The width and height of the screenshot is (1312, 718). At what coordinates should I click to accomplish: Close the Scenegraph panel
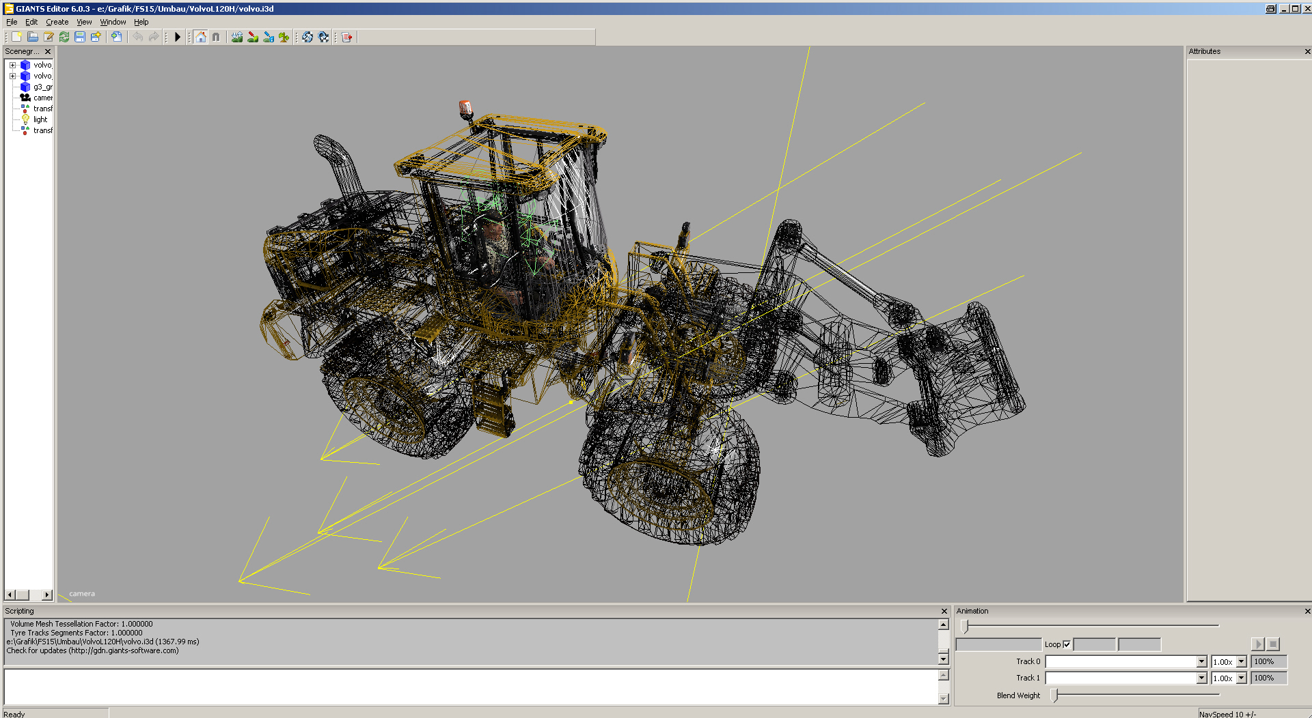pyautogui.click(x=48, y=51)
